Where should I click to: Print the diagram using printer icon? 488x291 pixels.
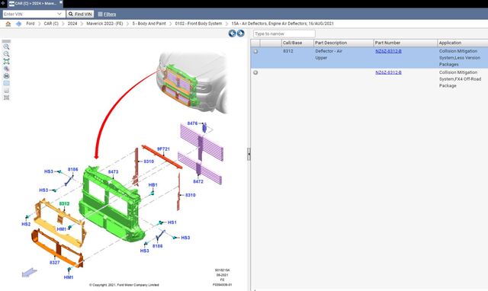point(6,76)
